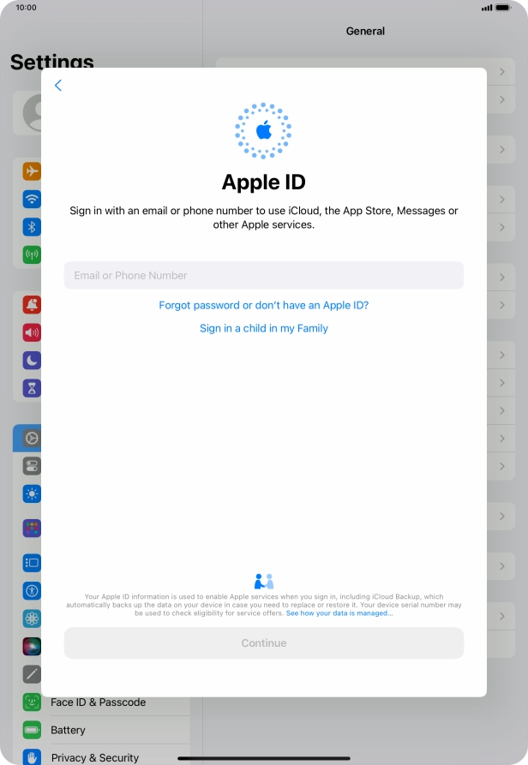Tap the General title in the background pane
The width and height of the screenshot is (528, 765).
click(x=365, y=31)
